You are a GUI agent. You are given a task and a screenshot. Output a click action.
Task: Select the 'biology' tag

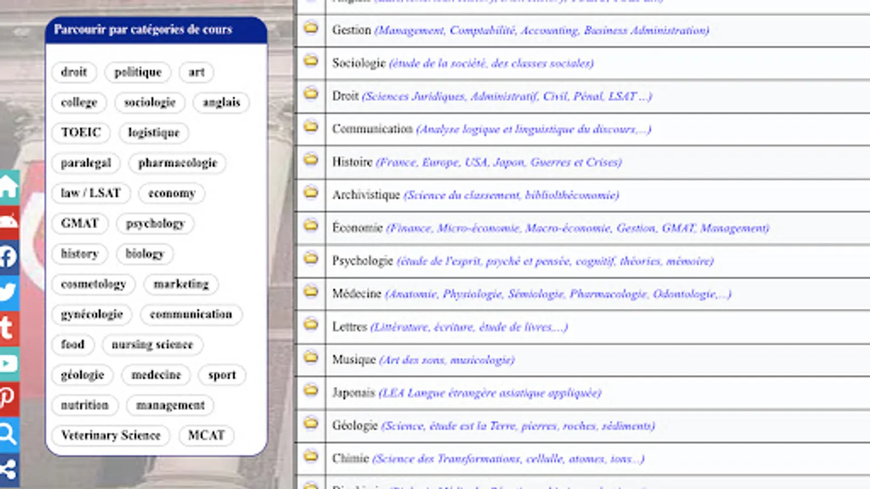(x=145, y=254)
